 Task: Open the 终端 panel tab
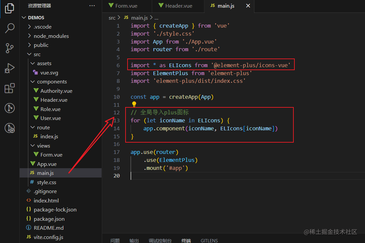point(186,240)
